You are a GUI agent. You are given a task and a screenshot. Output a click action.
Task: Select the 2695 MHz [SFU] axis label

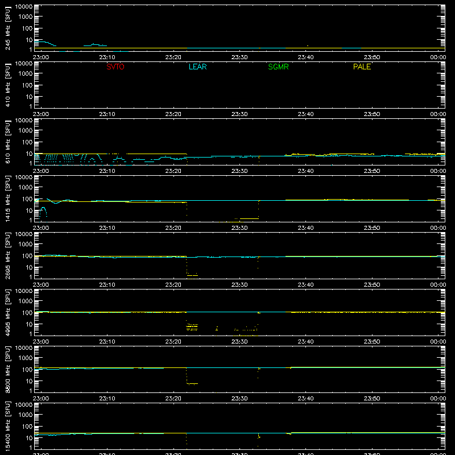[x=8, y=255]
